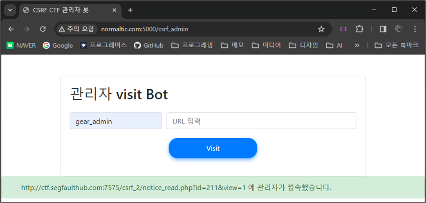Open the Chrome three-dot menu

coord(415,29)
